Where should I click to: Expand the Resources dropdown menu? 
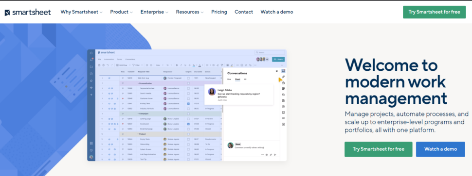point(190,12)
